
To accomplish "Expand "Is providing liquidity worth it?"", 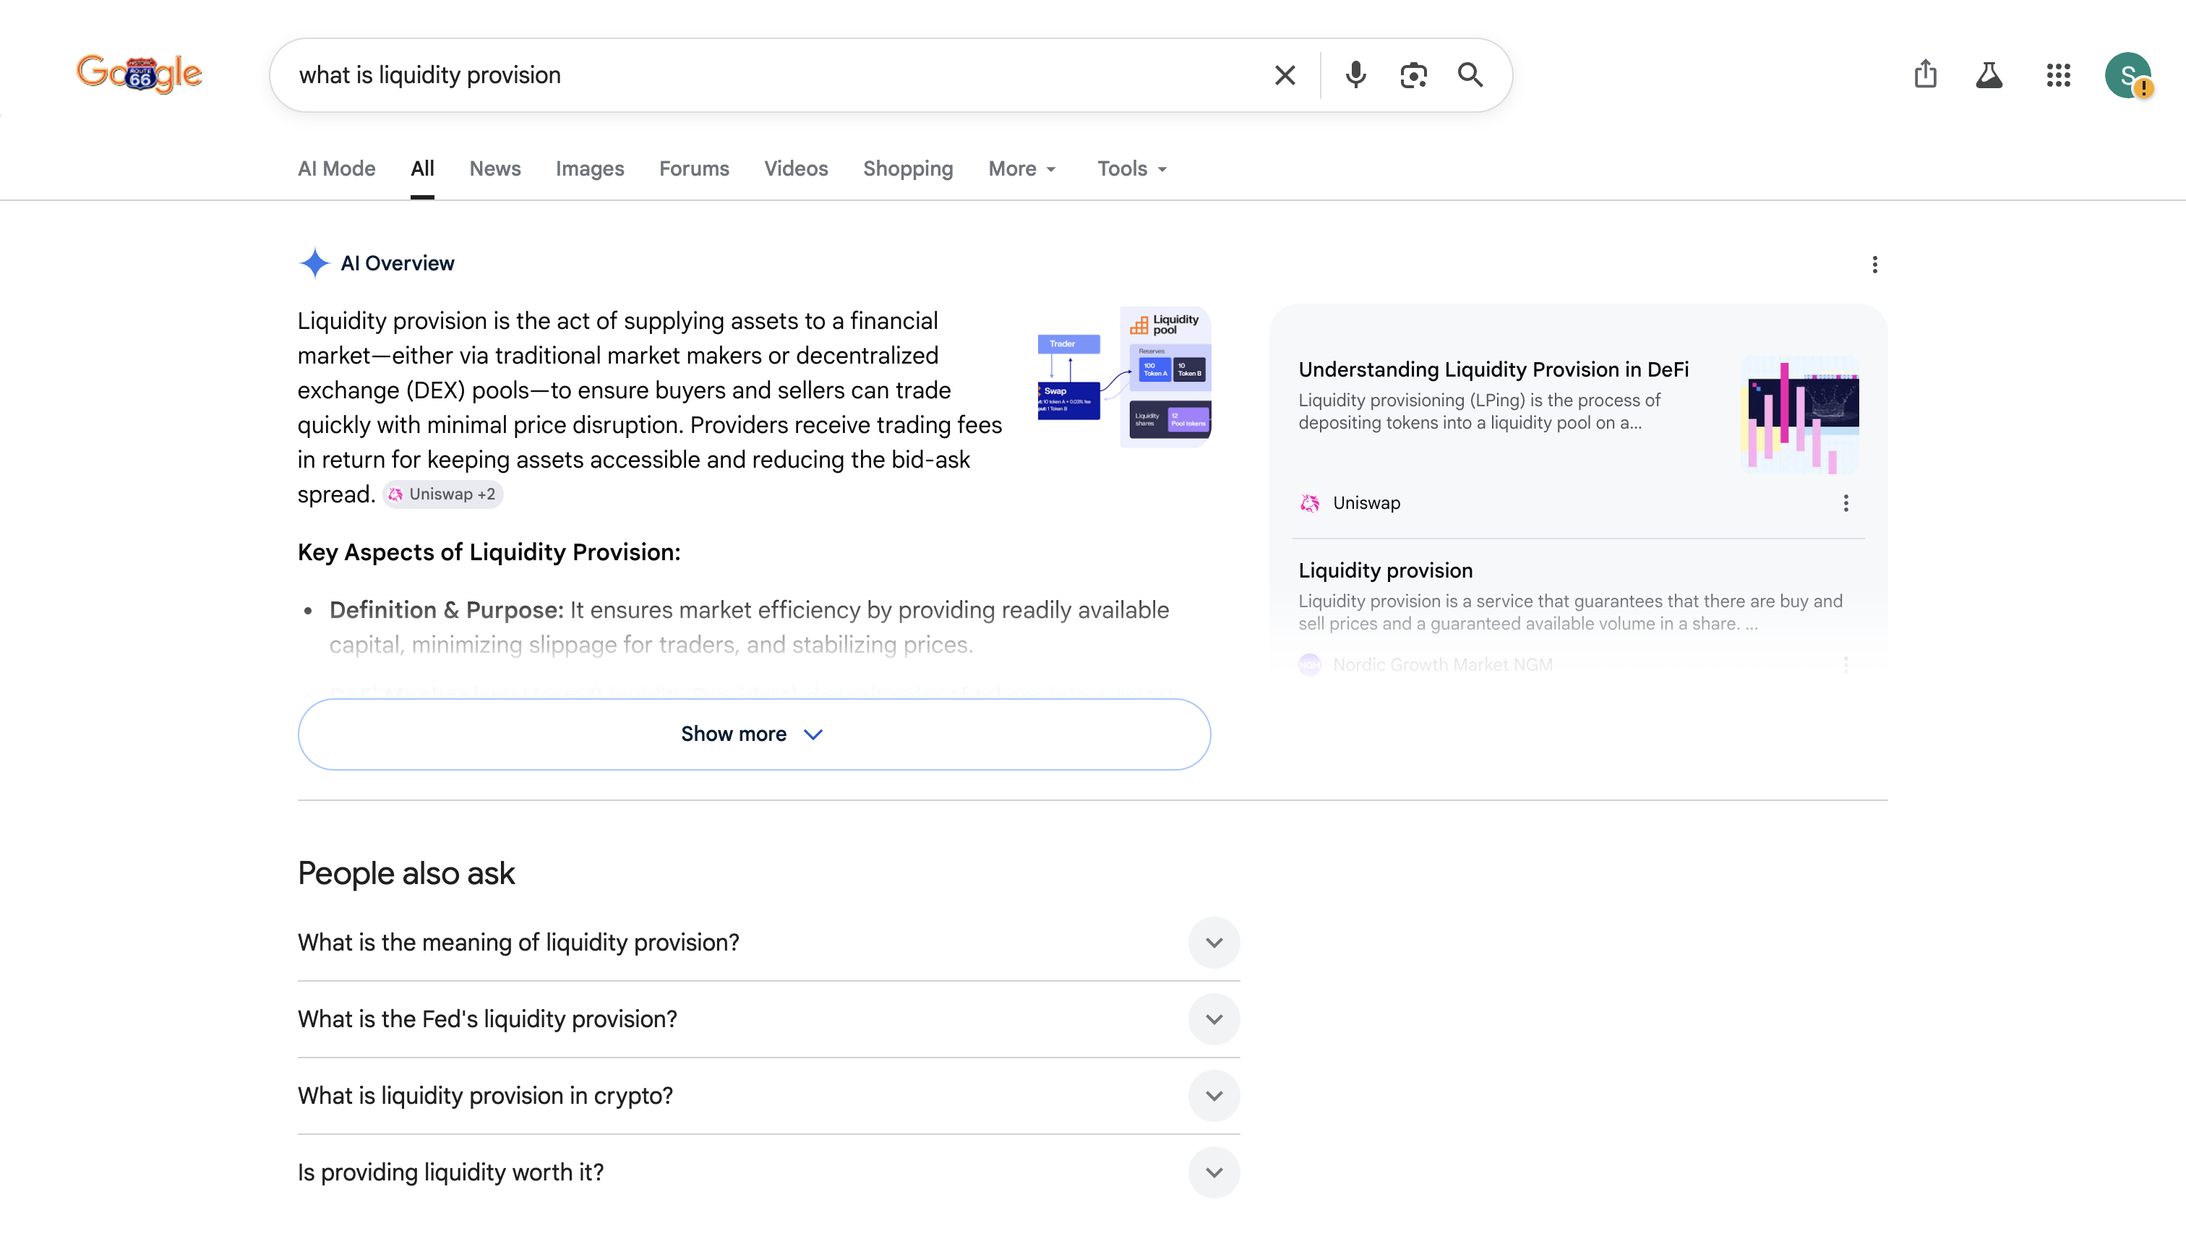I will pos(768,1172).
